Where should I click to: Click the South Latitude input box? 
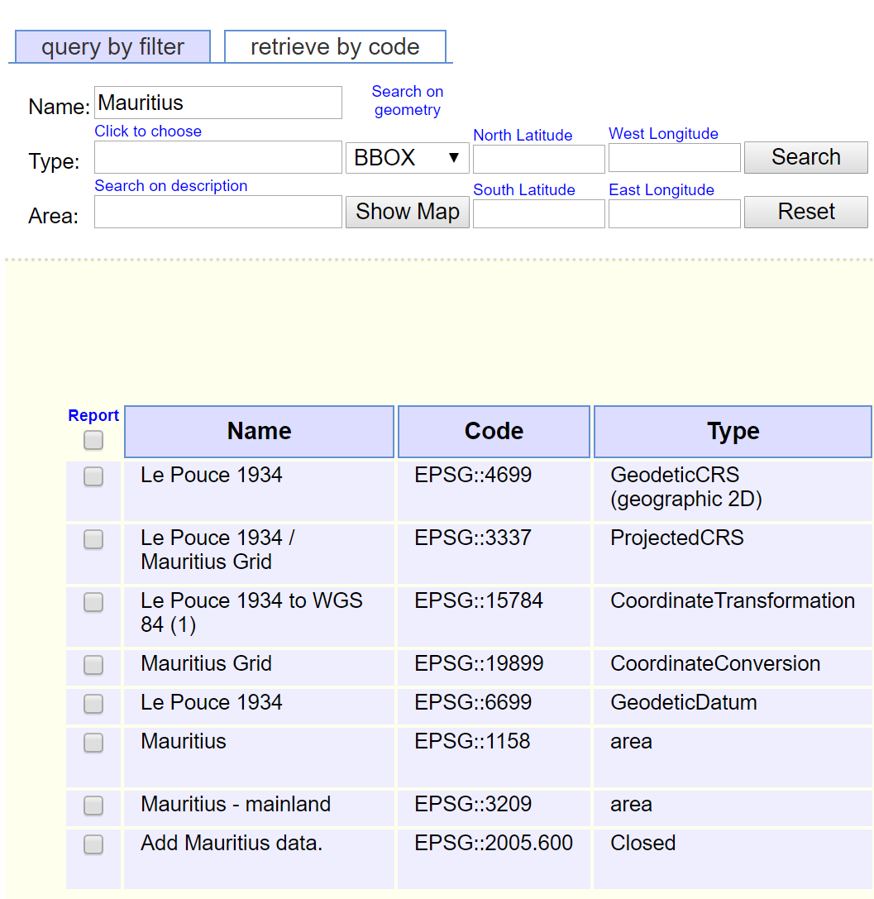pos(539,214)
